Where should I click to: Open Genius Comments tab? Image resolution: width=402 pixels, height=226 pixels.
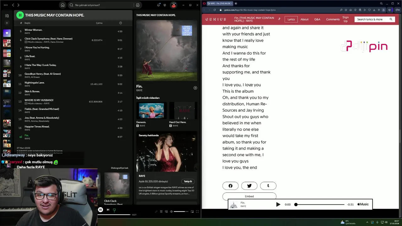(333, 19)
